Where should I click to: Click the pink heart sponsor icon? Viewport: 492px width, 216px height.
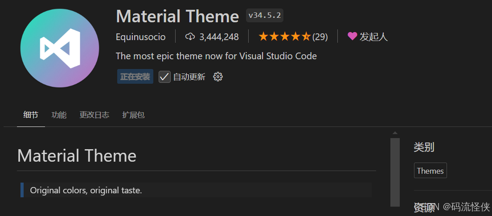352,37
